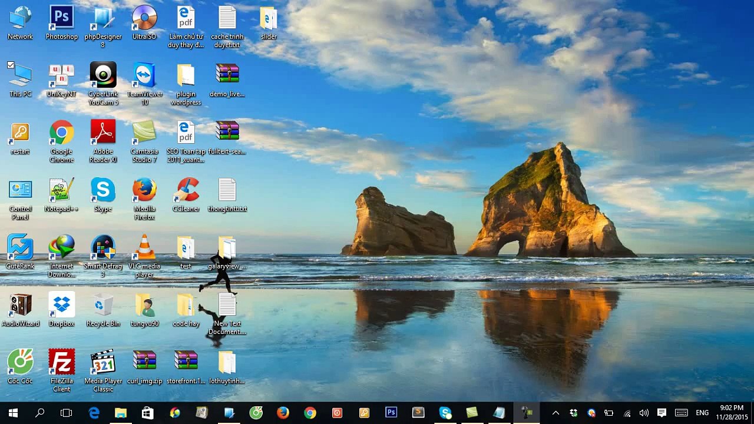Toggle the This PC icon checkbox

(x=11, y=65)
